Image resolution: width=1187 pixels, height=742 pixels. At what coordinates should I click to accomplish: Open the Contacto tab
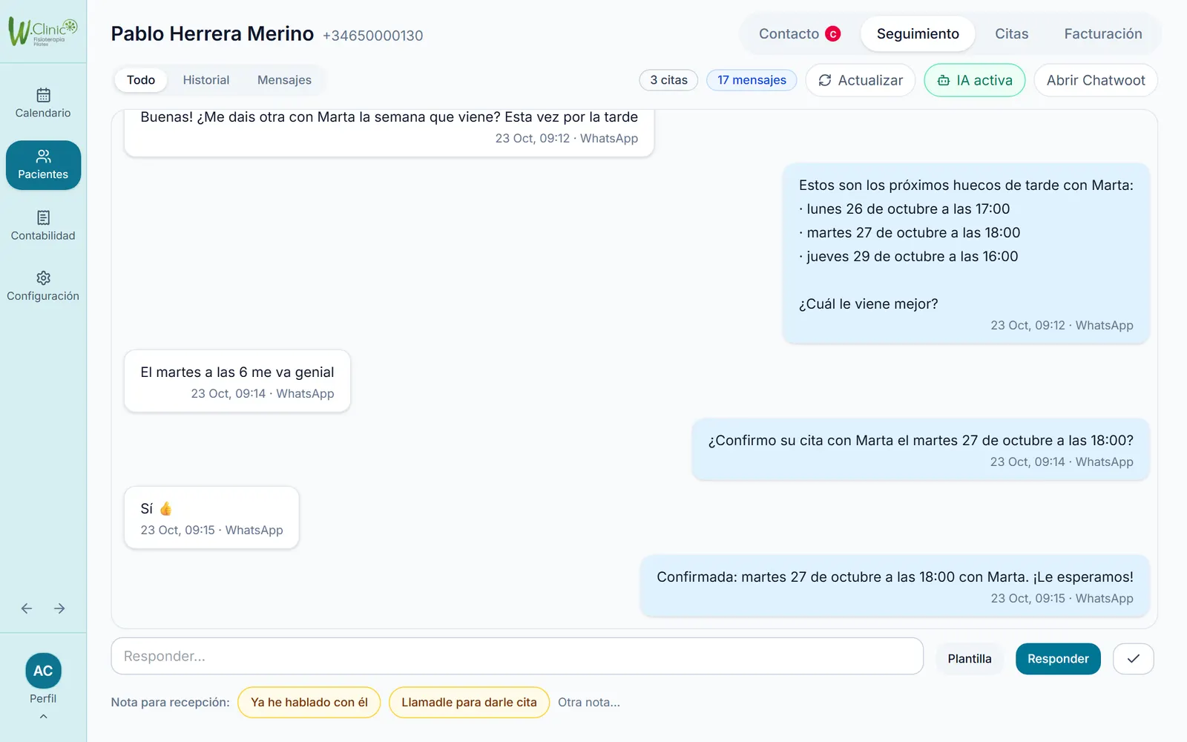[799, 34]
